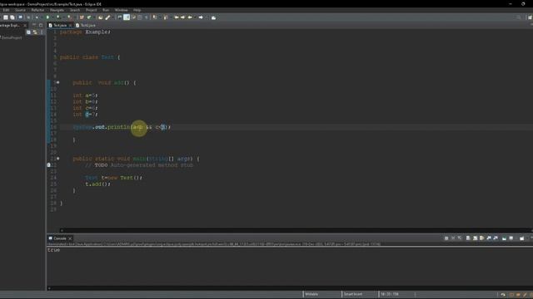Switch to the inactive Test.java editor tab
The height and width of the screenshot is (299, 533).
pyautogui.click(x=86, y=25)
